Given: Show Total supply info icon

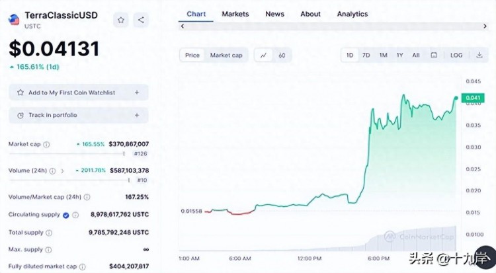Looking at the screenshot, I should [49, 233].
